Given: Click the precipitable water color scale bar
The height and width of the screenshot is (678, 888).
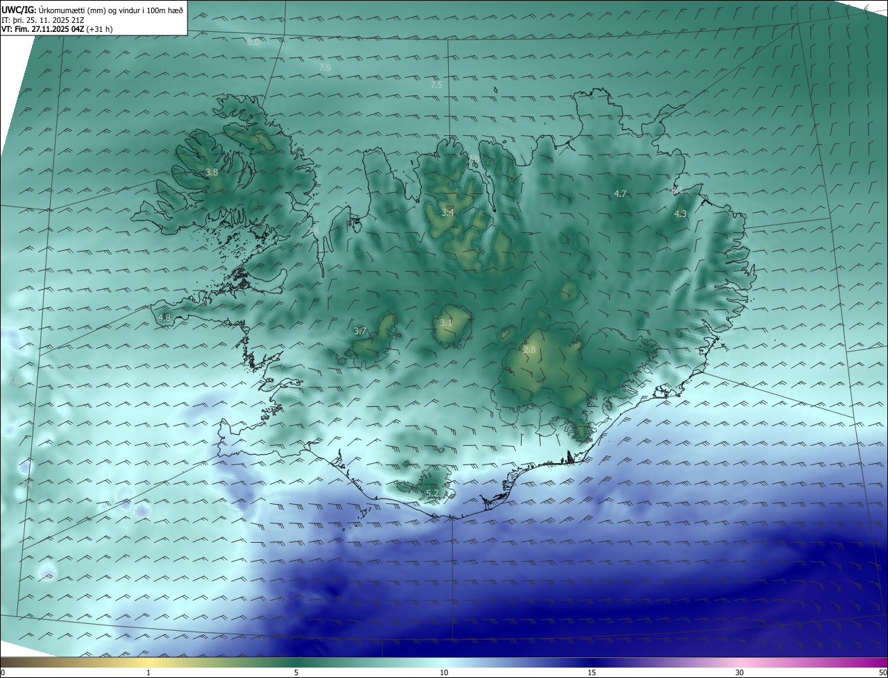Looking at the screenshot, I should pyautogui.click(x=444, y=662).
